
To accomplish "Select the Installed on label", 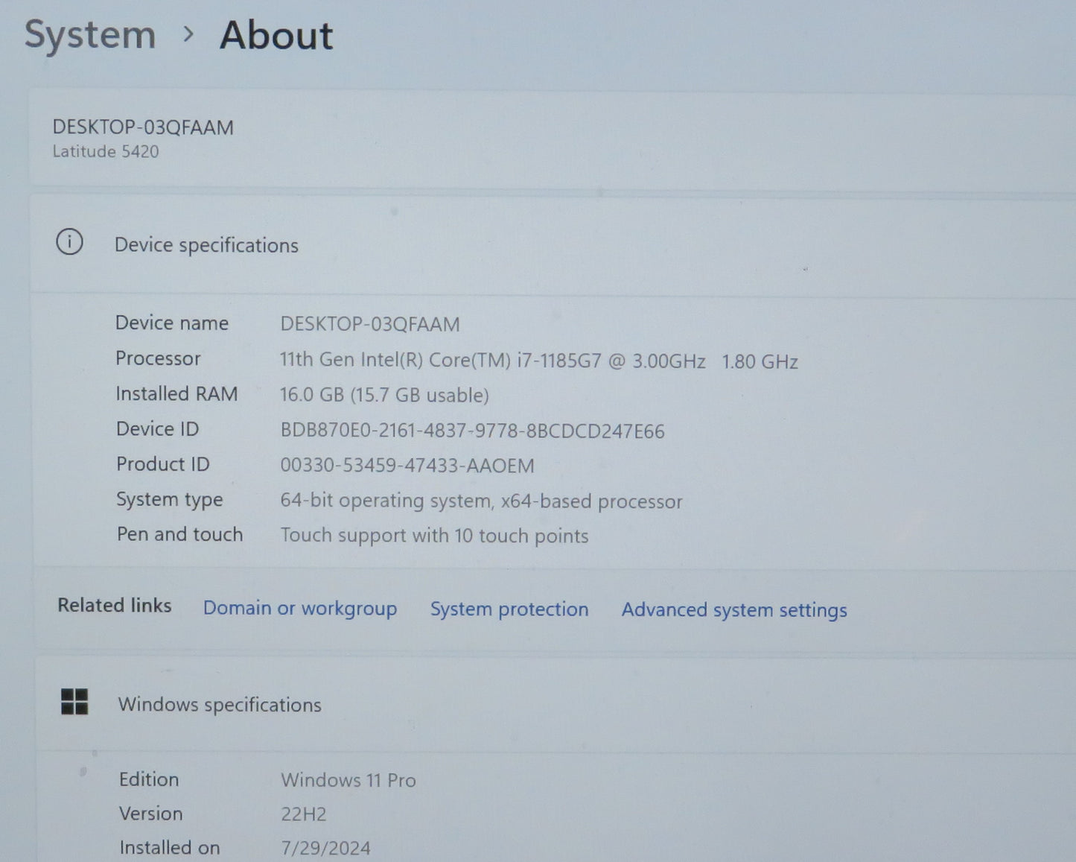I will pyautogui.click(x=170, y=848).
